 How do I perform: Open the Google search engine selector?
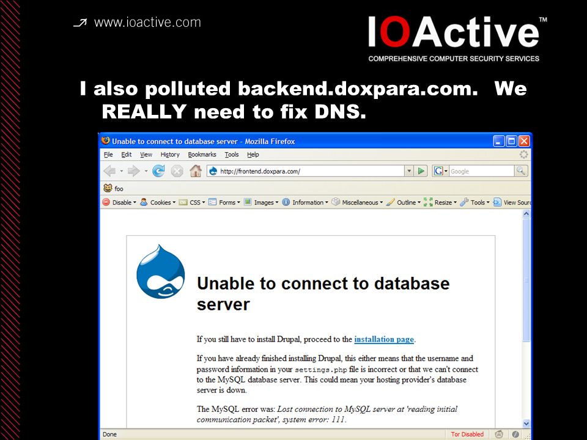coord(440,171)
